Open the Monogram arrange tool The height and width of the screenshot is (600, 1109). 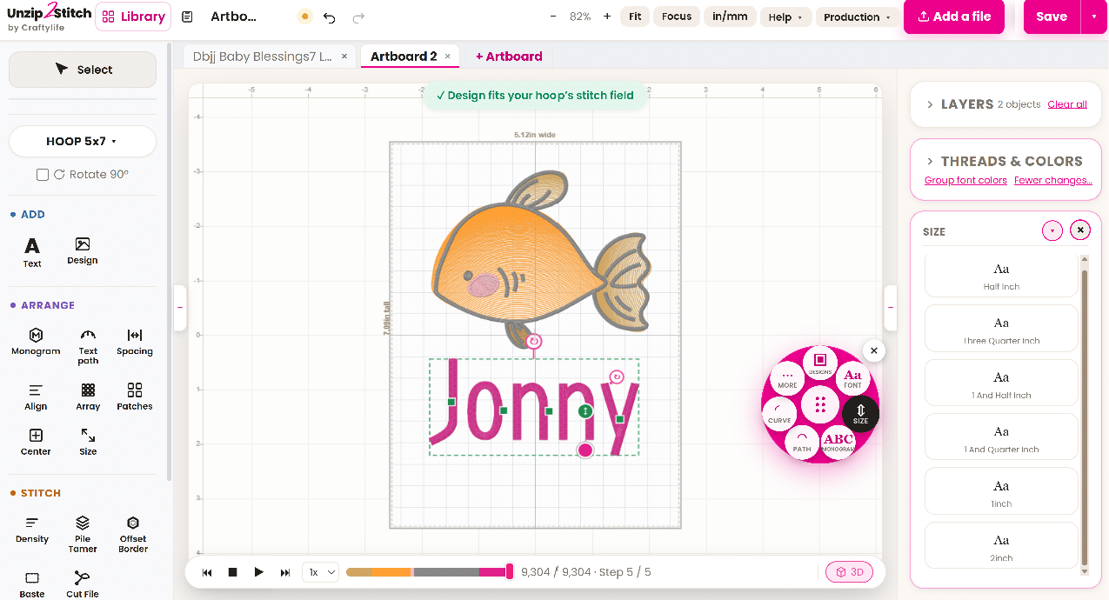coord(36,342)
